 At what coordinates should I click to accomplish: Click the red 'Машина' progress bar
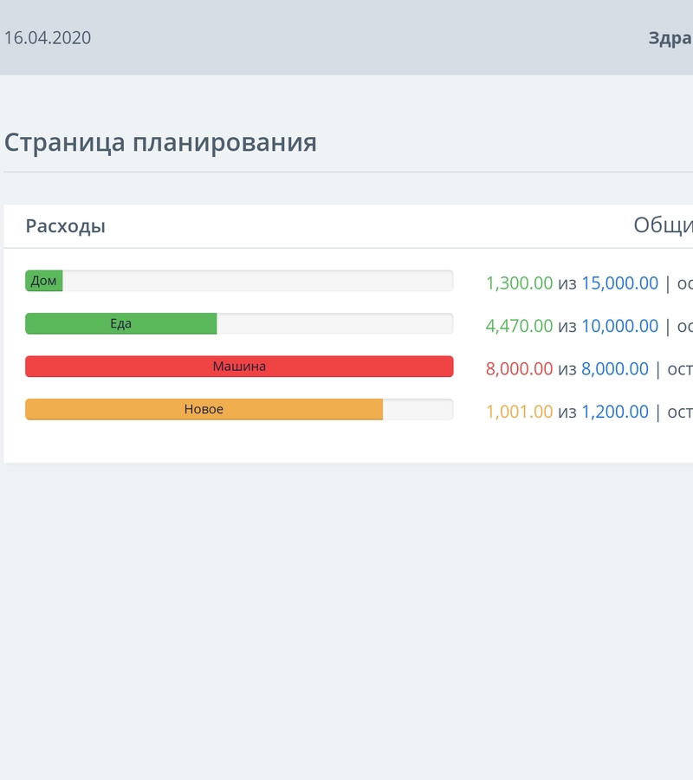239,367
